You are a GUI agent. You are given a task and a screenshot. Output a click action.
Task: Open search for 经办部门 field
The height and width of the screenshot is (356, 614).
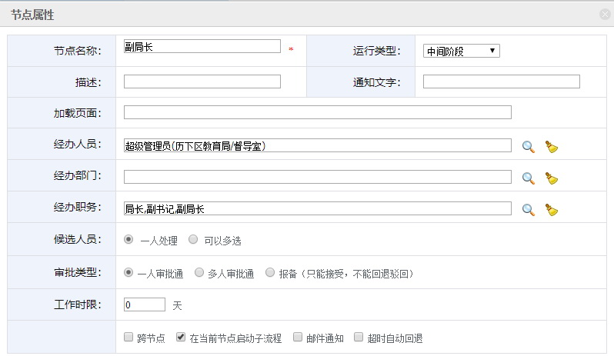(529, 178)
